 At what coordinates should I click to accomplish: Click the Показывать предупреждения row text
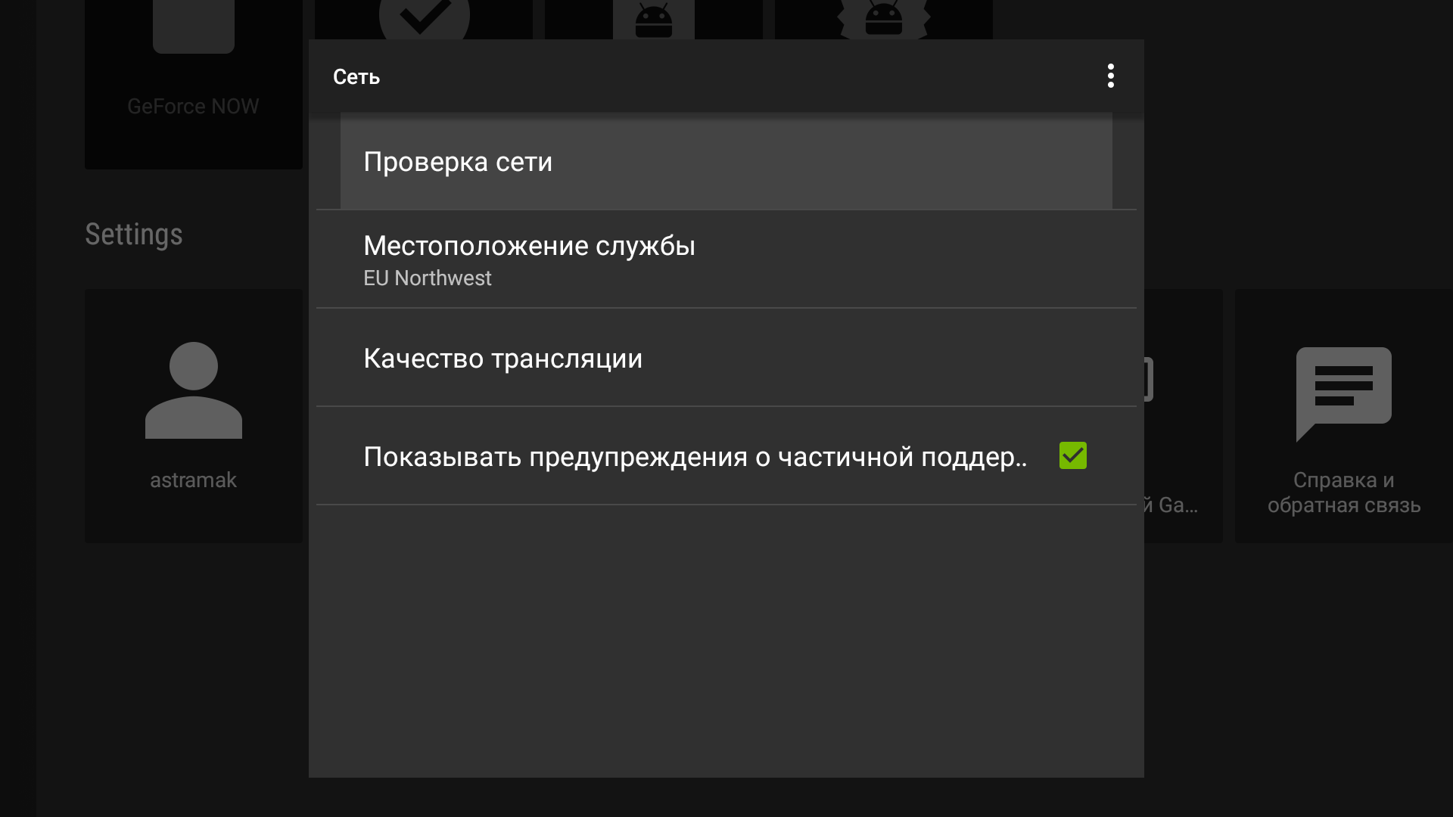[695, 457]
